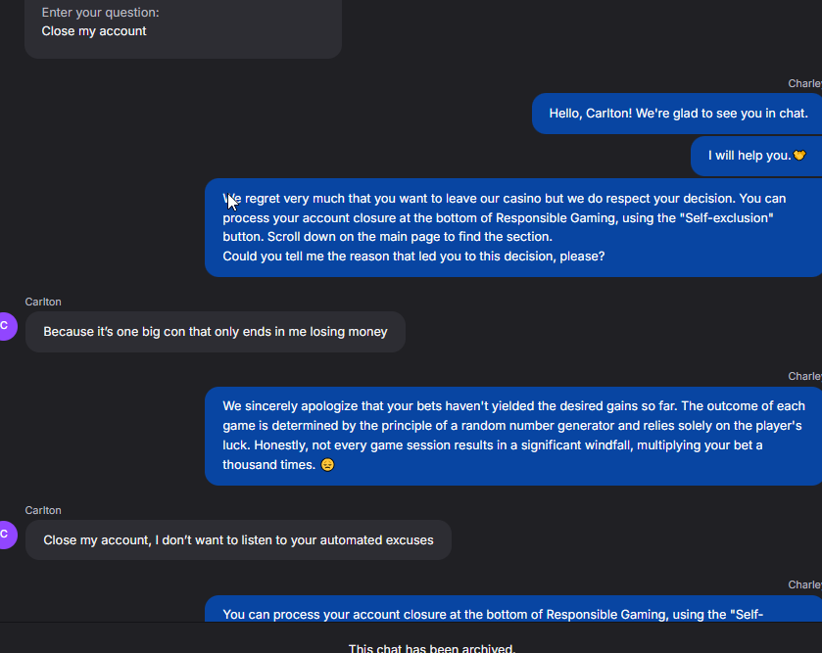
Task: Click the "Enter your question:" label
Action: pos(100,13)
